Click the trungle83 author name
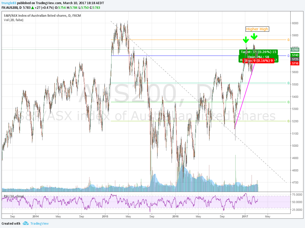Screen dimensions: 305x228 9,3
